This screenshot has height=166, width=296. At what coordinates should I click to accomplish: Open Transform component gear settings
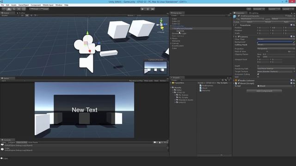(294, 25)
